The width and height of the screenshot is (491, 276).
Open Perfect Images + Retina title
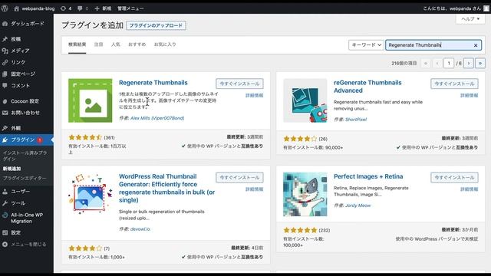[x=368, y=176]
